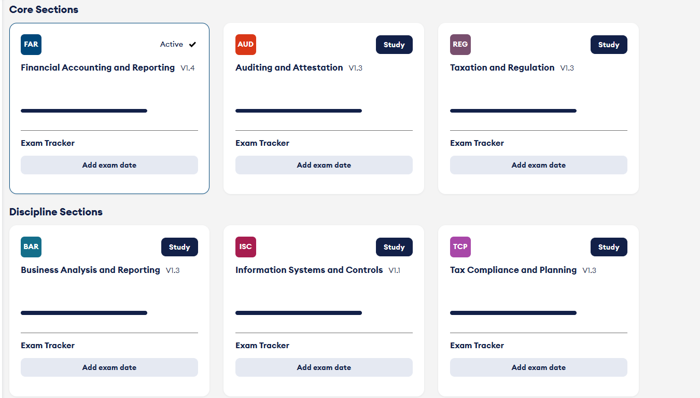This screenshot has height=398, width=700.
Task: Click the magenta TCP badge icon
Action: point(460,247)
